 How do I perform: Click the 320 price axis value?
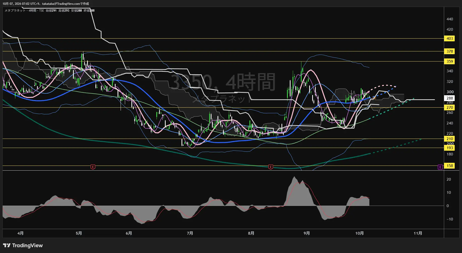pyautogui.click(x=450, y=82)
